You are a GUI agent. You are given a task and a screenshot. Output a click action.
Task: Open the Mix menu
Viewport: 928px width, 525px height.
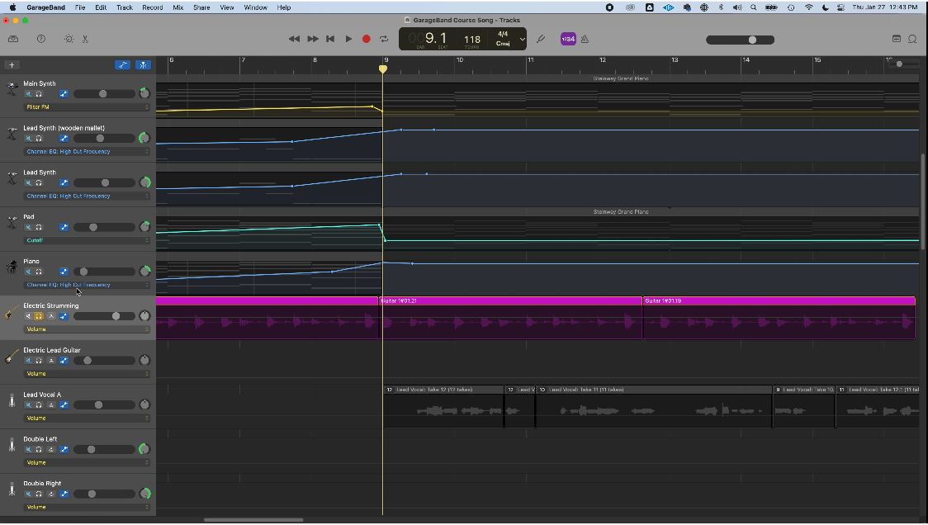178,7
